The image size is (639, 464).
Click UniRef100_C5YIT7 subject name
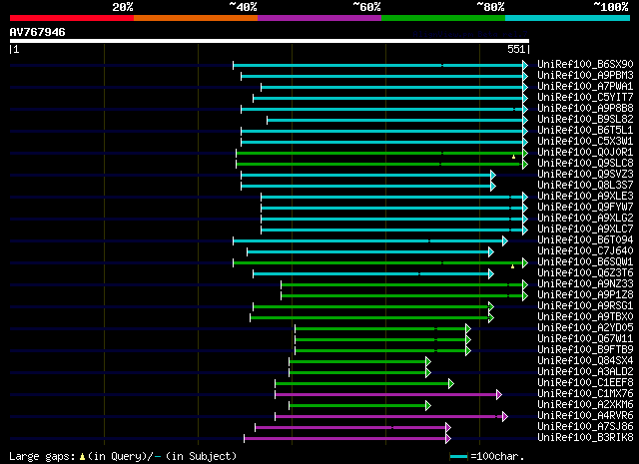pyautogui.click(x=585, y=98)
